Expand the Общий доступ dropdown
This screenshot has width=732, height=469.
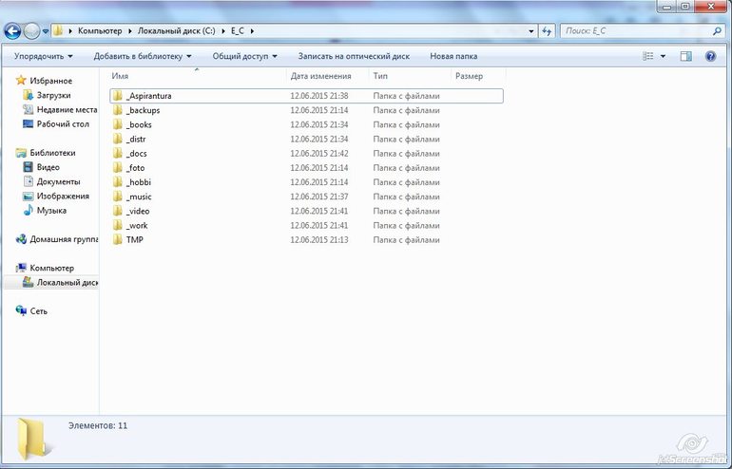point(243,56)
